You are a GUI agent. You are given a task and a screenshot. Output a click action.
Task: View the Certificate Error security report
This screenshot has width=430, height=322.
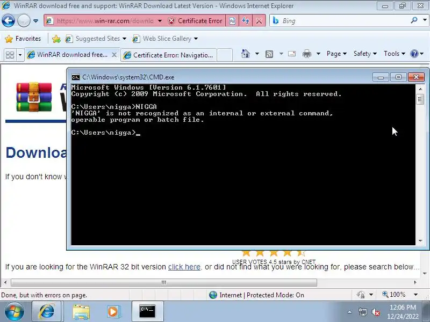[x=195, y=21]
